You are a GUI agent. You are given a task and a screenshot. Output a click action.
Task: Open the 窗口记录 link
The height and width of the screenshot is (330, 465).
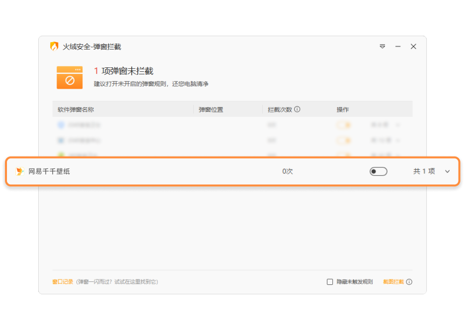tap(63, 282)
